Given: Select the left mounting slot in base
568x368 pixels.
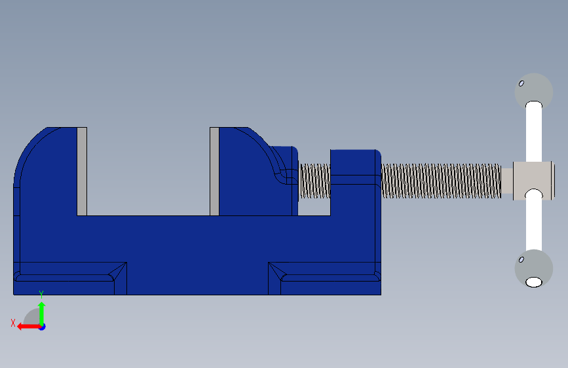Looking at the screenshot, I should 66,278.
